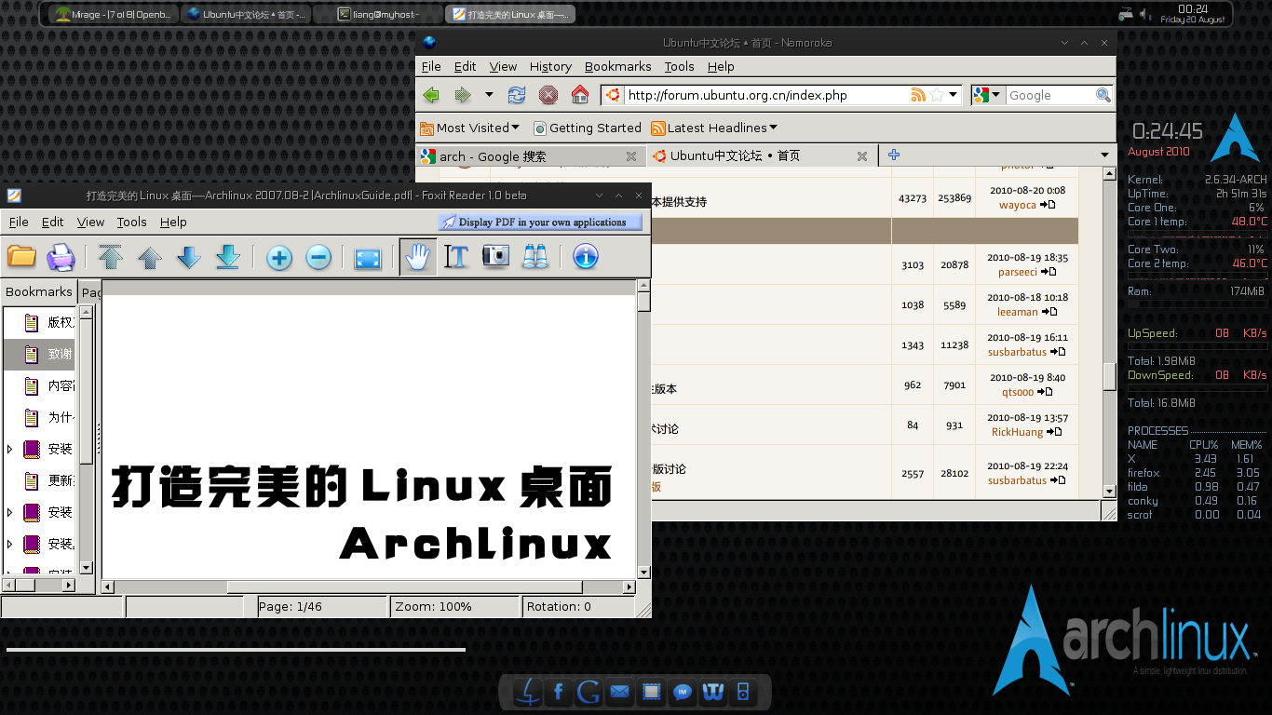The image size is (1272, 715).
Task: Open the Getting Started bookmark
Action: [587, 128]
